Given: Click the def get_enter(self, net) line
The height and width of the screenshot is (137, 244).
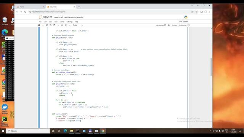Looking at the screenshot, I should pos(63,84).
